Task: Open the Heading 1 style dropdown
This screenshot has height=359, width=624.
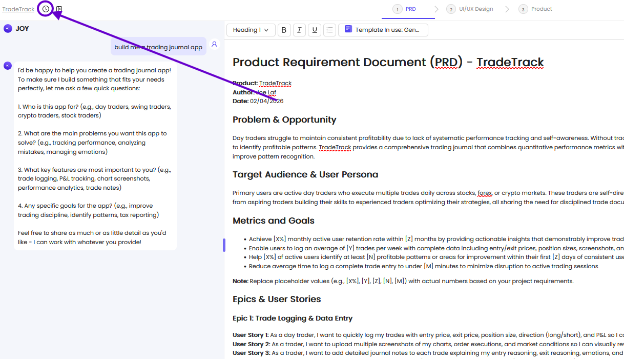Action: pyautogui.click(x=251, y=29)
